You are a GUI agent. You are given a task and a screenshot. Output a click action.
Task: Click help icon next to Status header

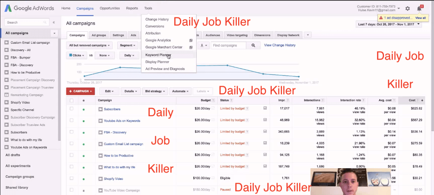click(232, 100)
